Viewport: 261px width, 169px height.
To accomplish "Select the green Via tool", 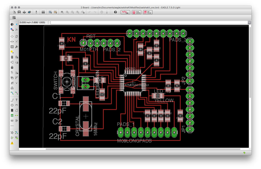I will 12,116.
